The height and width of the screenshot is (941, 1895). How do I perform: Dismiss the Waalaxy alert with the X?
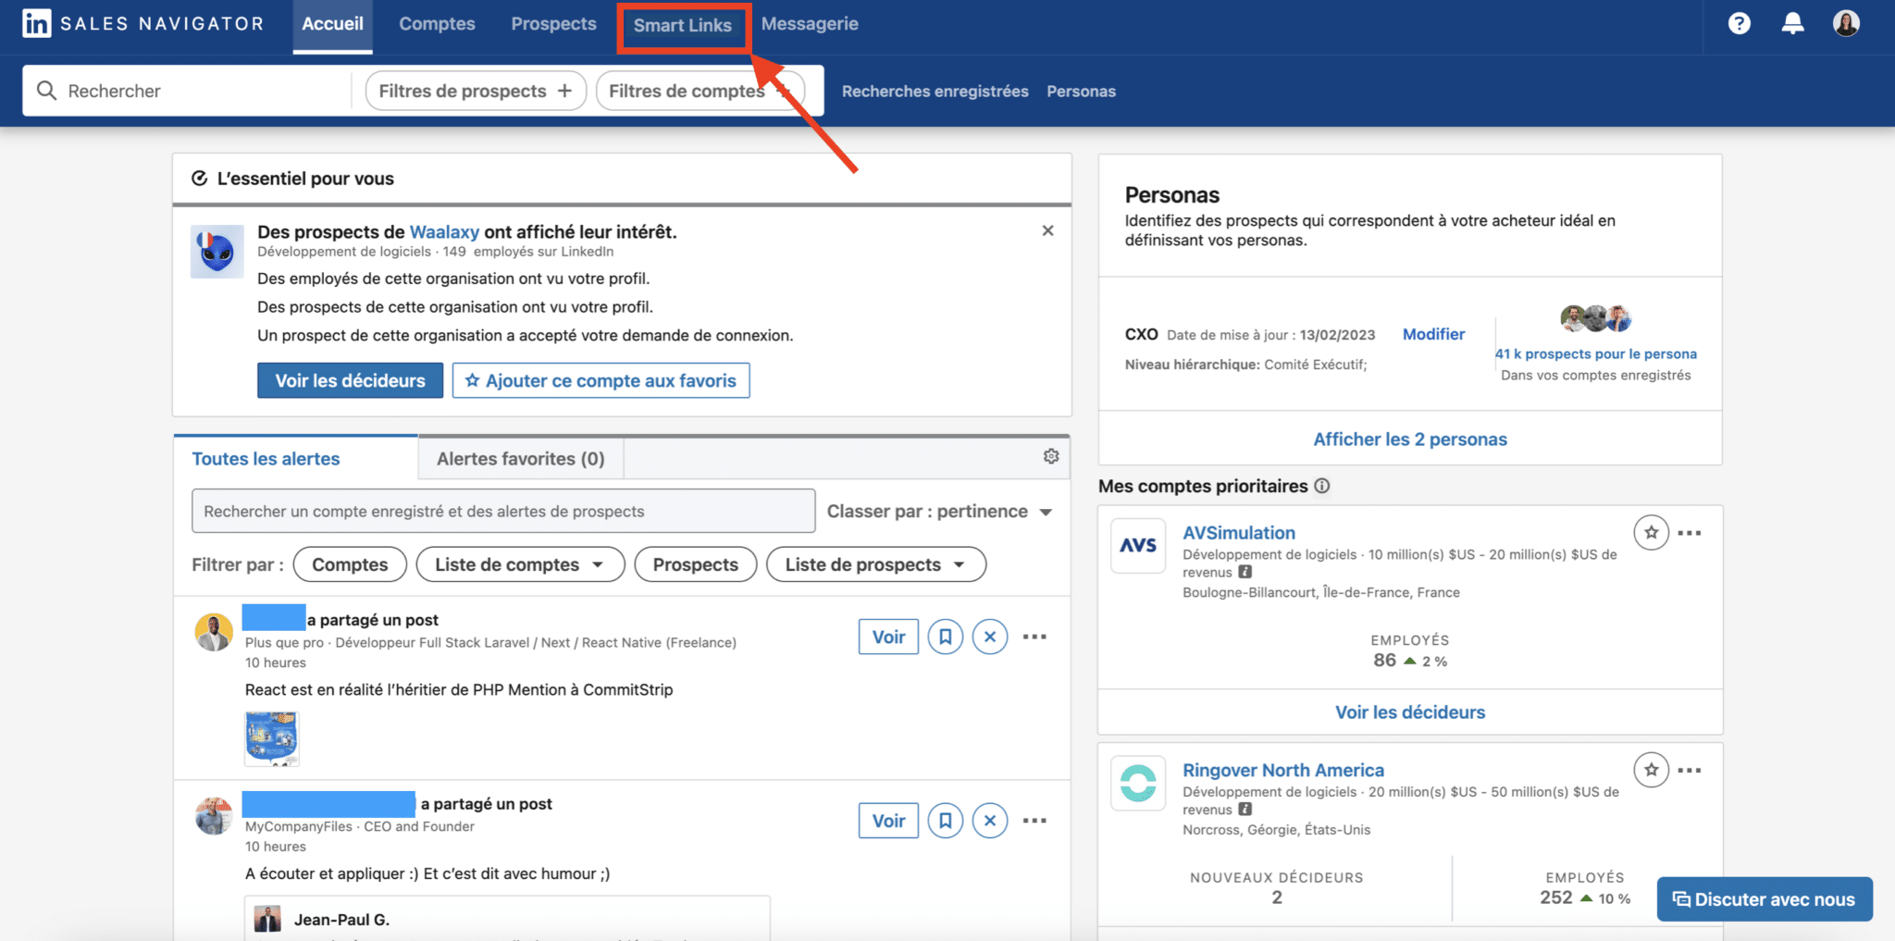tap(1047, 230)
